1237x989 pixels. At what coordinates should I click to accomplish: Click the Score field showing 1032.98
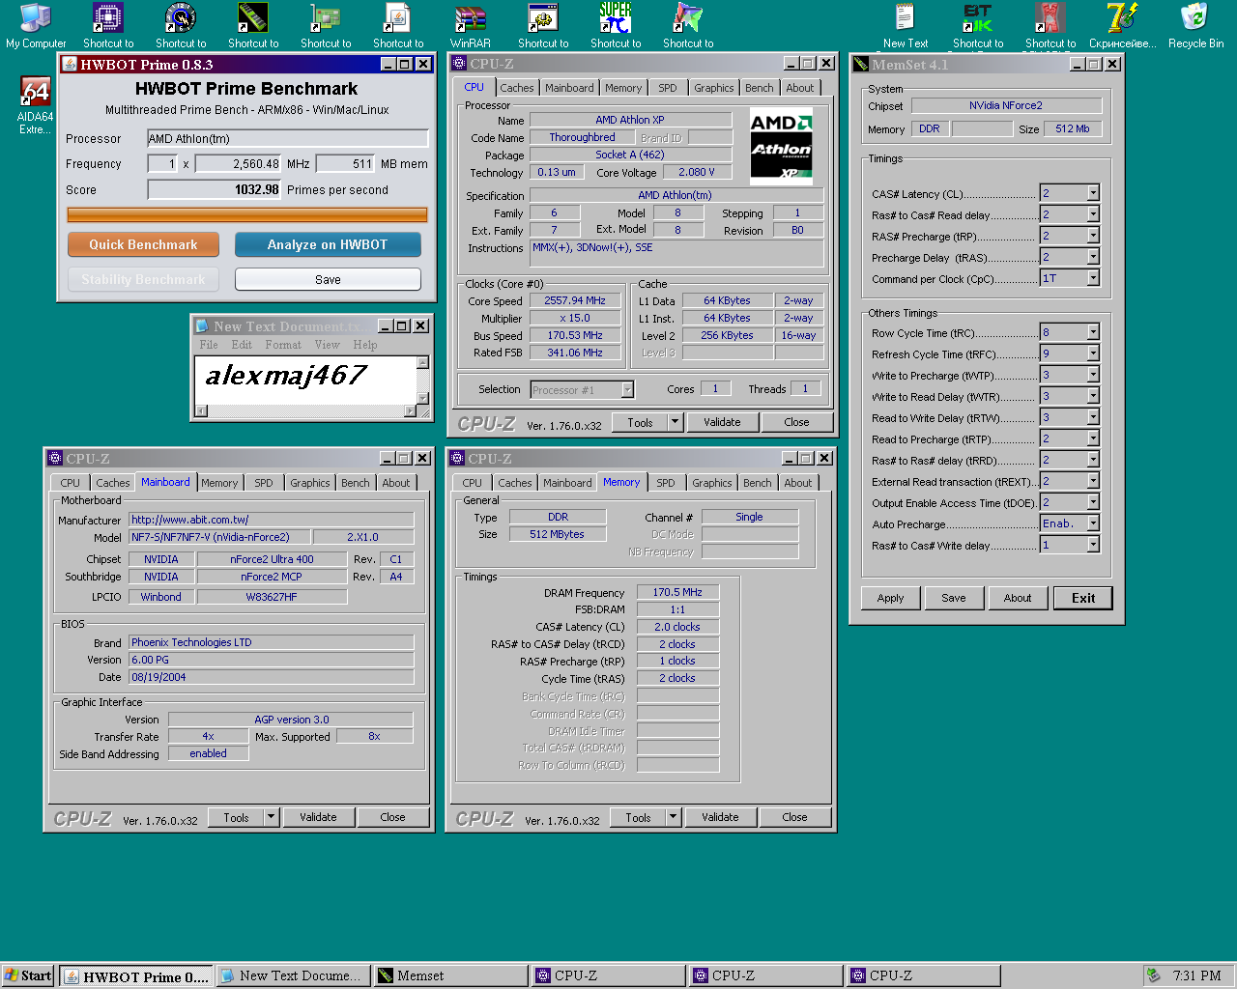(214, 189)
